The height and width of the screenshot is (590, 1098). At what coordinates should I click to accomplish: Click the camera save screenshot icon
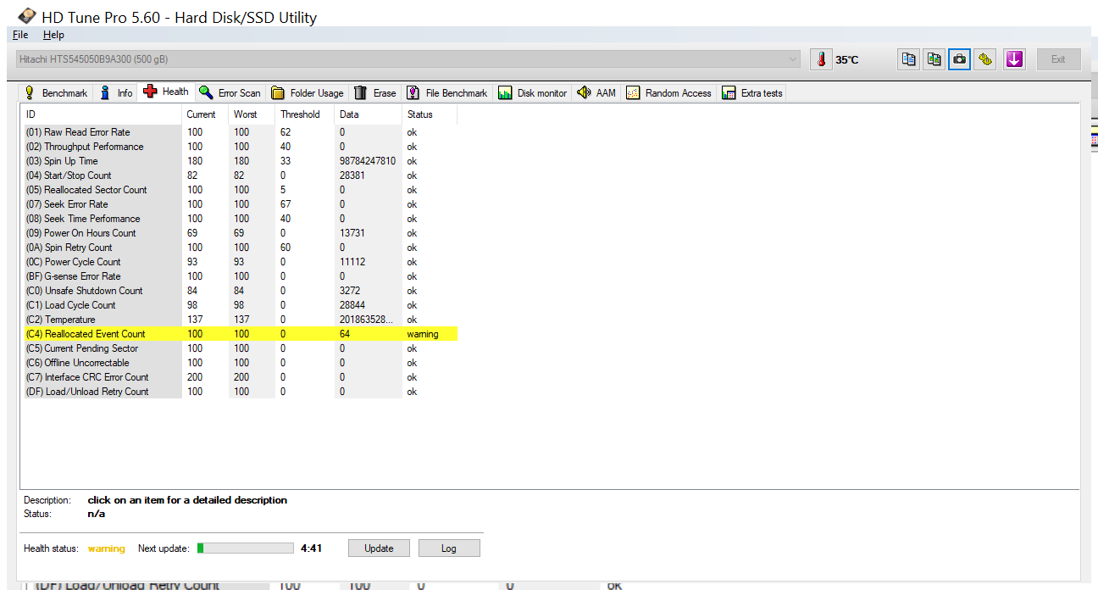[x=959, y=59]
